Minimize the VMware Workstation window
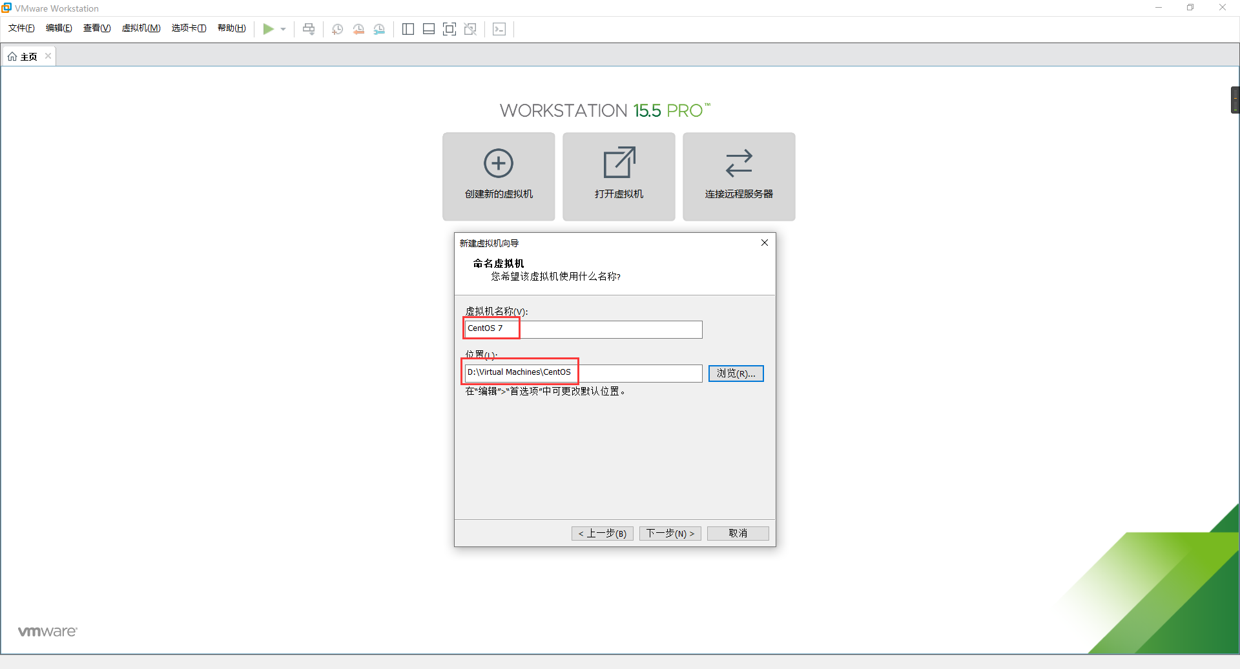The width and height of the screenshot is (1240, 669). click(x=1159, y=8)
